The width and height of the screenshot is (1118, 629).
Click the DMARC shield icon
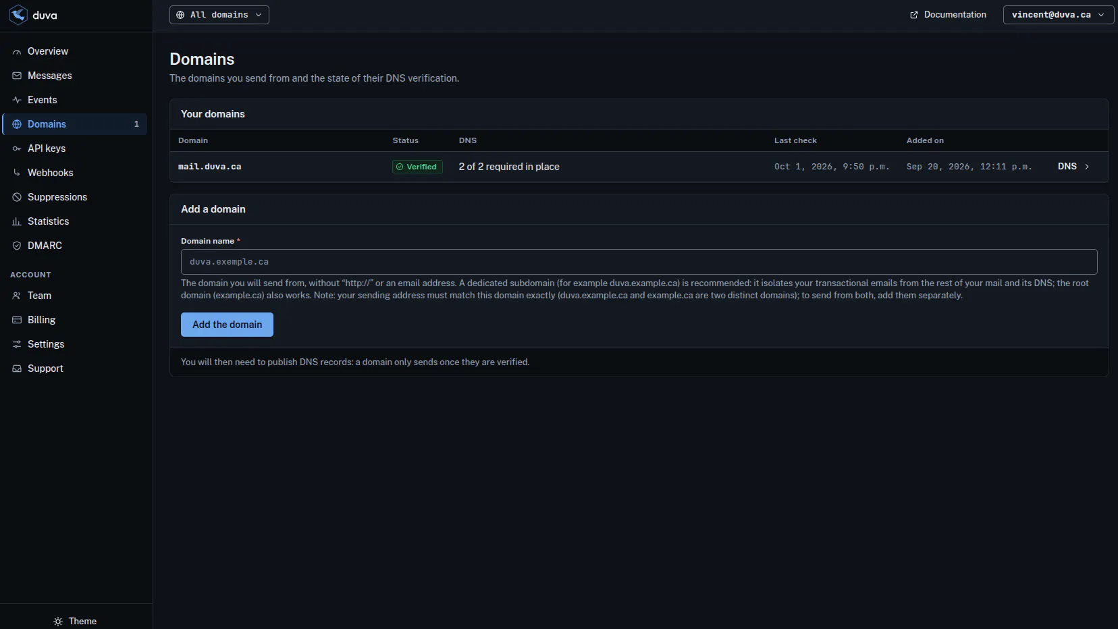17,246
